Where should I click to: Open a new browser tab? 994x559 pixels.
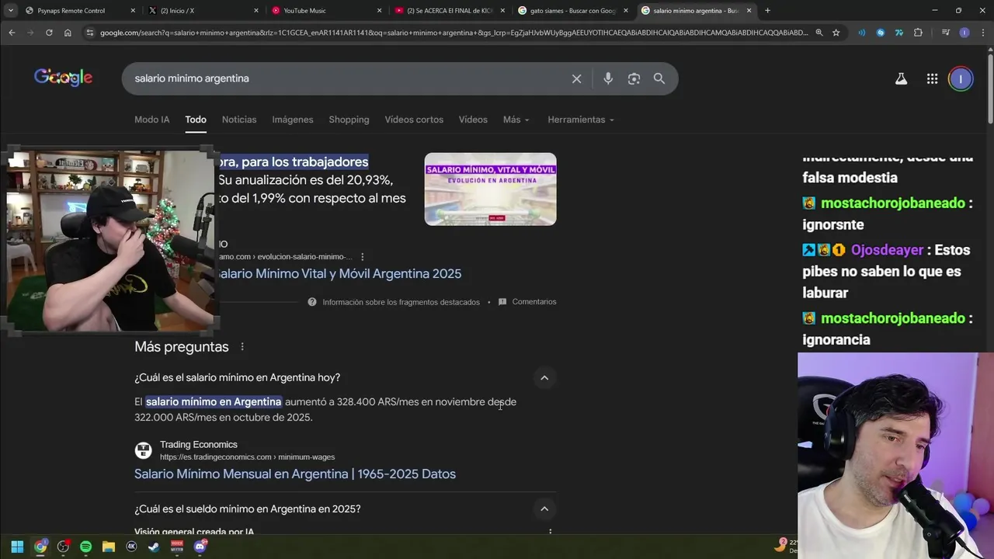pos(767,11)
